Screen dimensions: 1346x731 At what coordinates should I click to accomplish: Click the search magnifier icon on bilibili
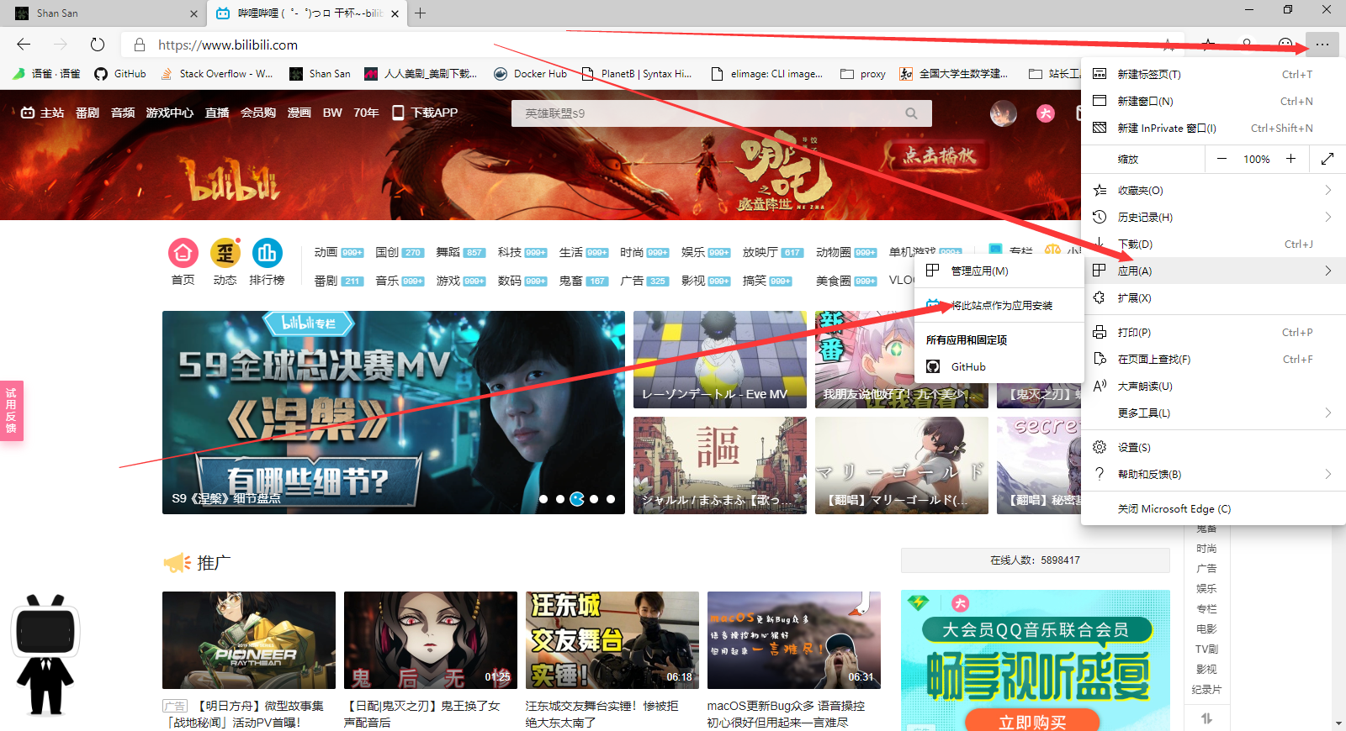point(911,113)
